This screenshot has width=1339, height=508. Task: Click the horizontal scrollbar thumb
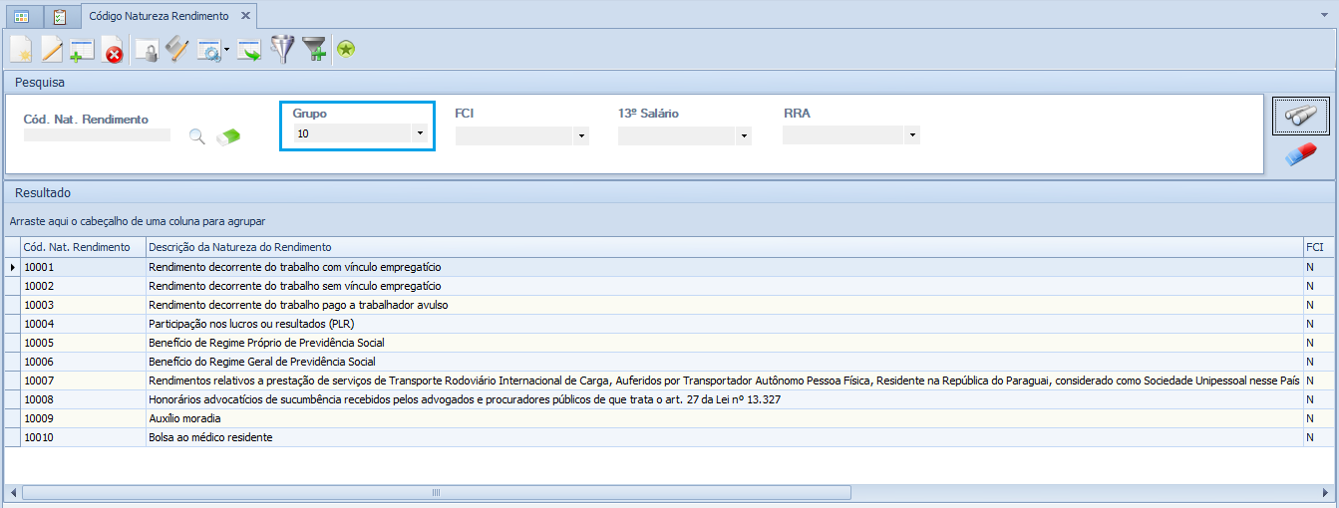(437, 492)
